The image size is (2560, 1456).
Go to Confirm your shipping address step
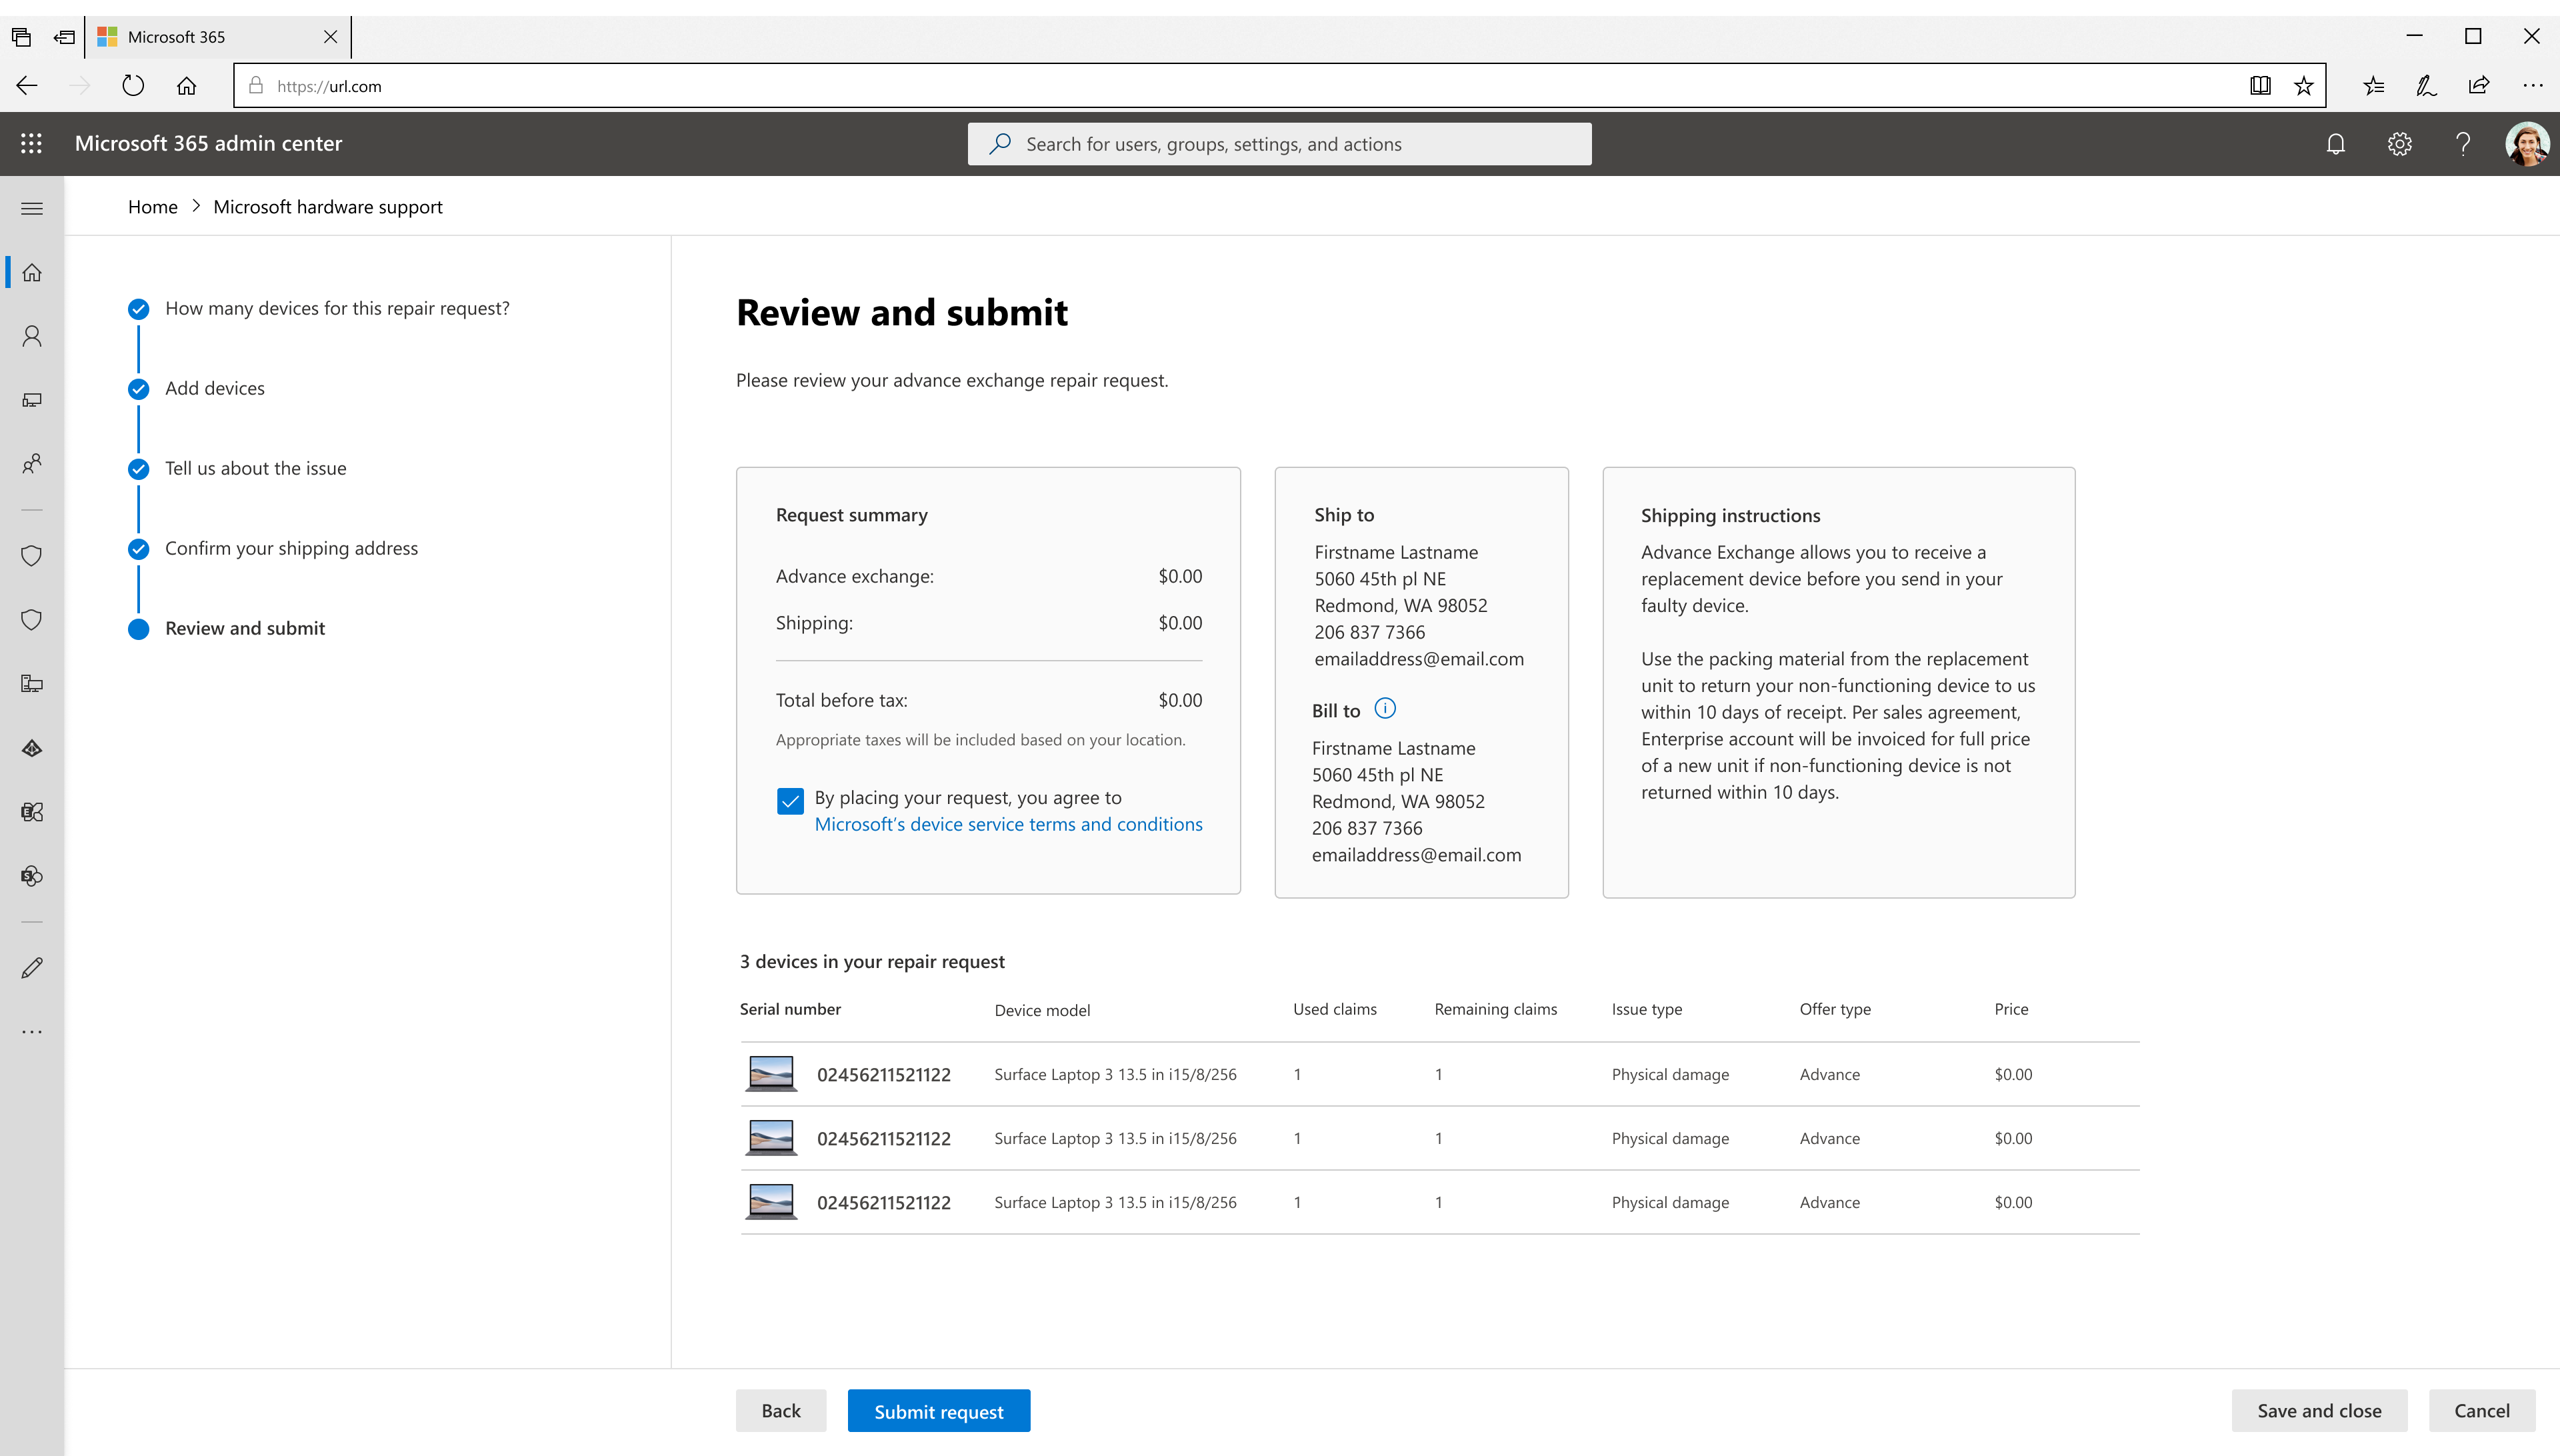[x=291, y=548]
